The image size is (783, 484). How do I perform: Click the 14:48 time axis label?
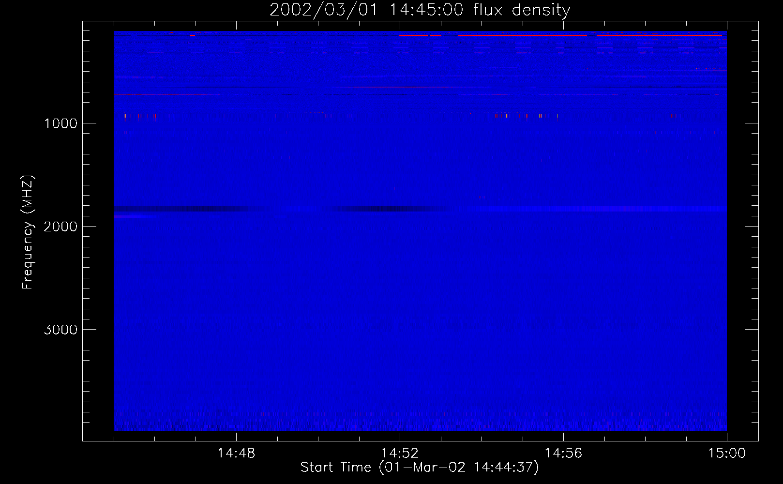(236, 454)
